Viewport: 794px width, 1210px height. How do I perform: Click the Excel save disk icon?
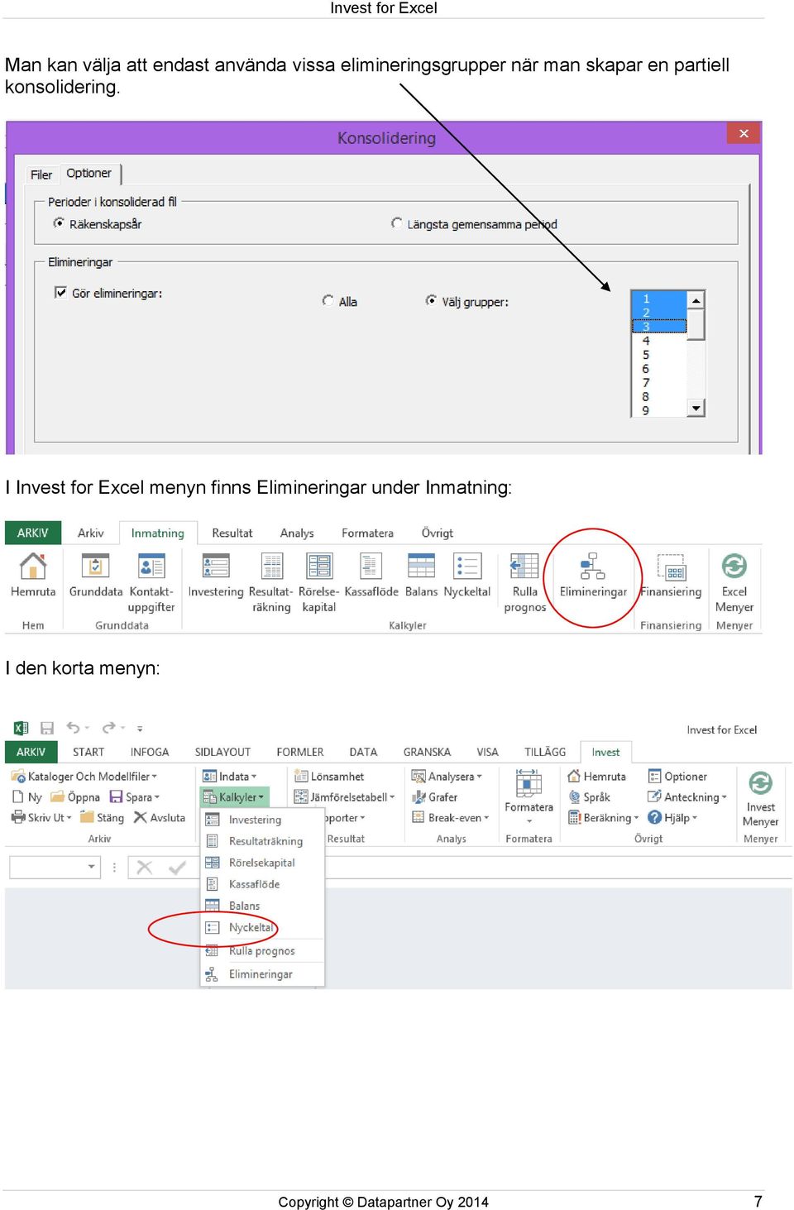pos(47,728)
